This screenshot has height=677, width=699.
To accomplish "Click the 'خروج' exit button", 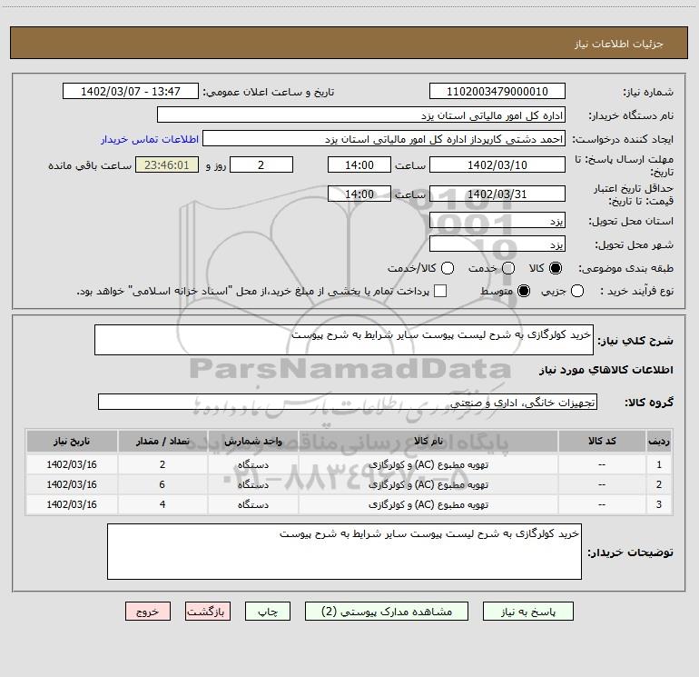I will coord(148,612).
